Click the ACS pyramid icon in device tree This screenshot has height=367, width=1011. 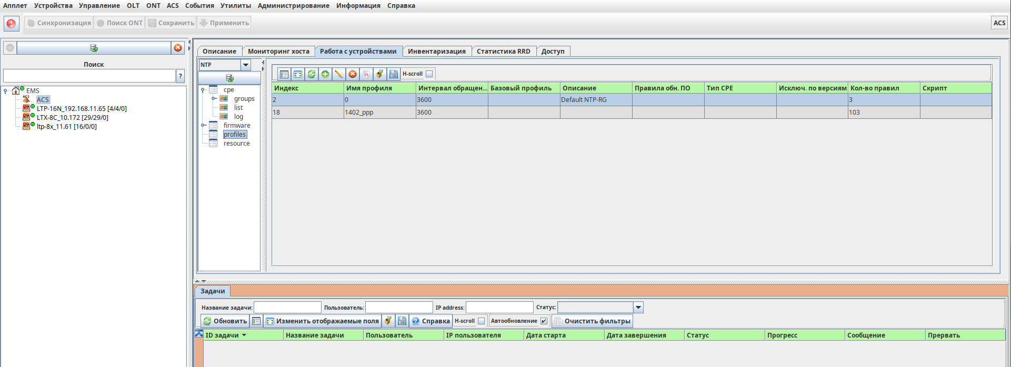click(x=27, y=99)
